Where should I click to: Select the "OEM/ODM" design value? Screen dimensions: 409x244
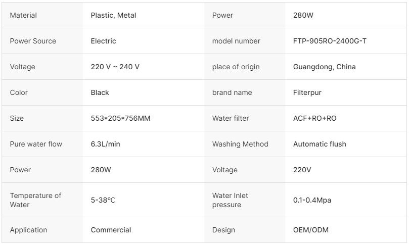coord(310,230)
